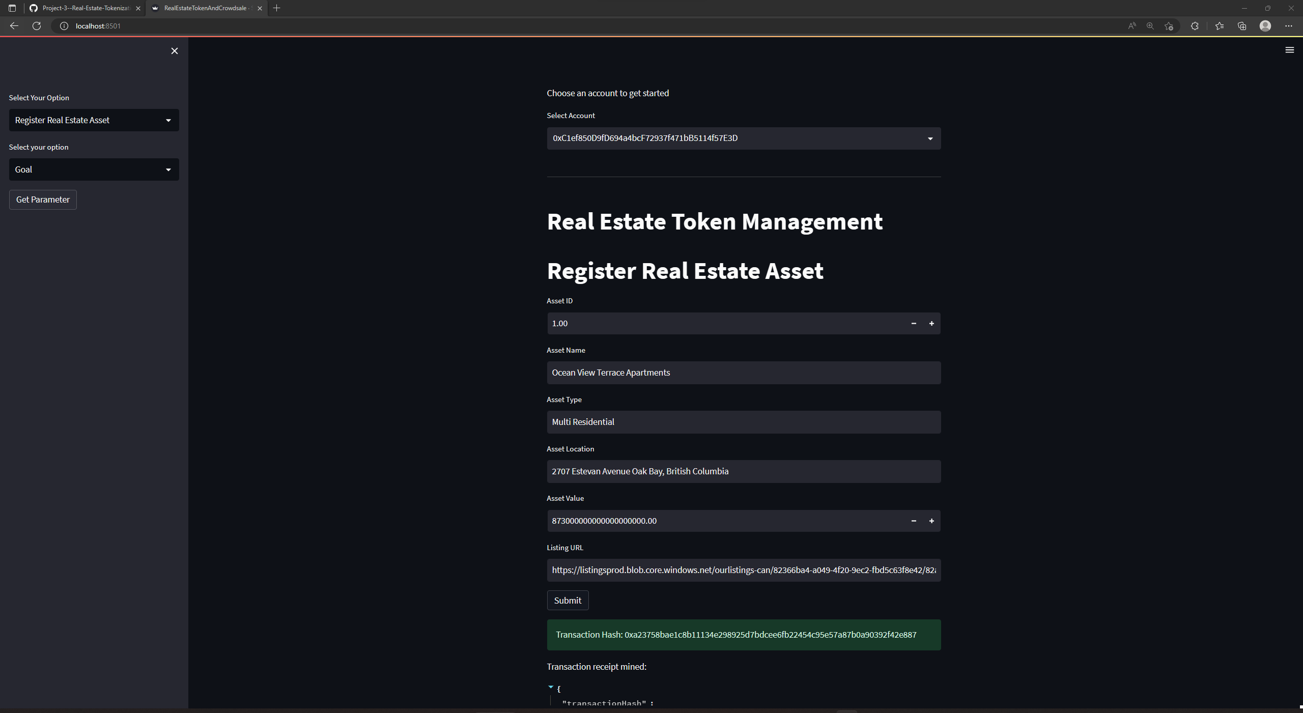Image resolution: width=1303 pixels, height=713 pixels.
Task: Open the Goal option dropdown
Action: point(94,169)
